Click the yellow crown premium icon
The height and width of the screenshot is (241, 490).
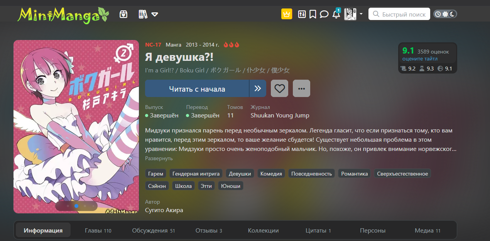(x=287, y=14)
